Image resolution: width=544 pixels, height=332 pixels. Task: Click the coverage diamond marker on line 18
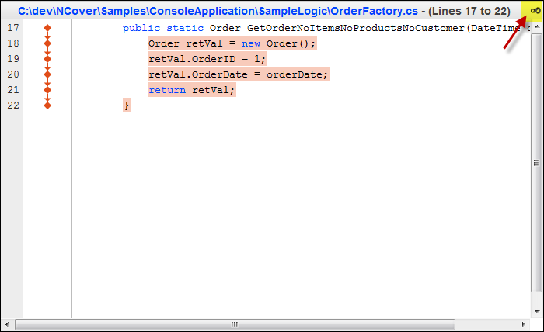pos(47,43)
